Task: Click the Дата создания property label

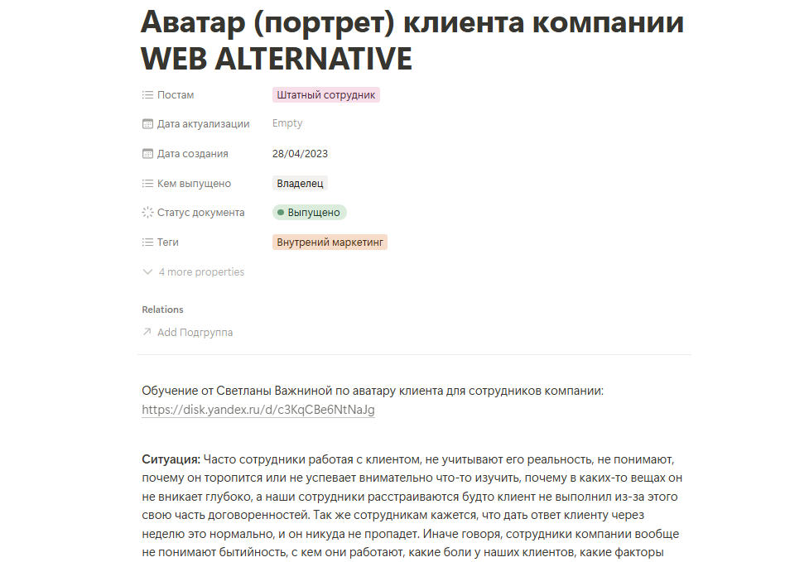Action: pos(193,154)
